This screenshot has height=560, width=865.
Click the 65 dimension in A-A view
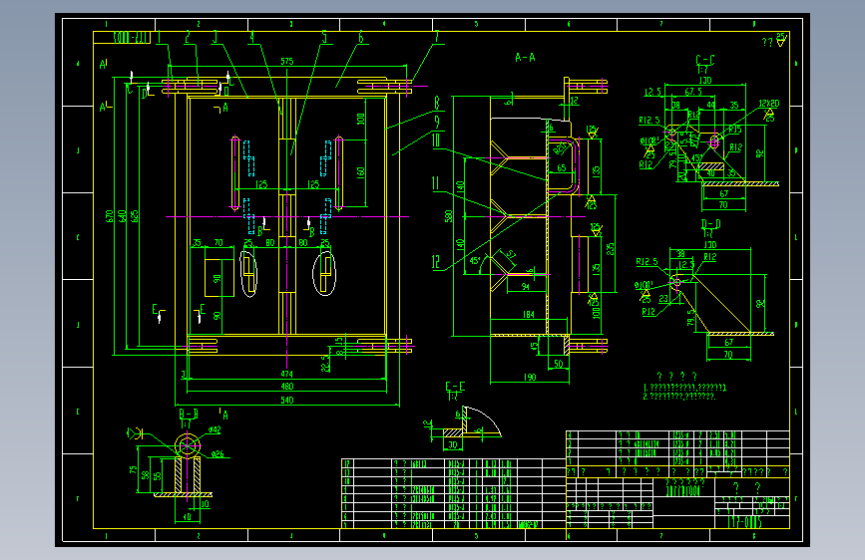point(561,168)
